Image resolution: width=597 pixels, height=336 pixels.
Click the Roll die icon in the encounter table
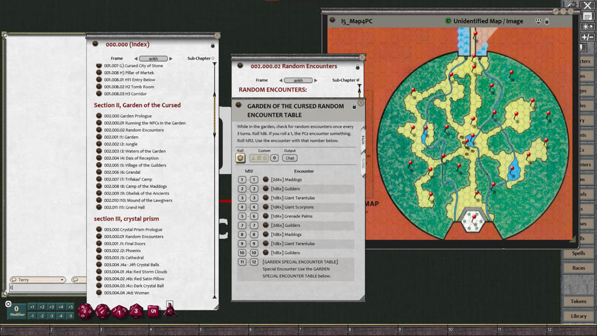tap(240, 158)
